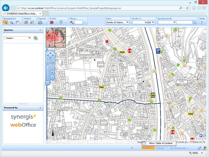Screen dimensions: 209x157
Task: Clear the selection with red X tool
Action: tap(32, 23)
